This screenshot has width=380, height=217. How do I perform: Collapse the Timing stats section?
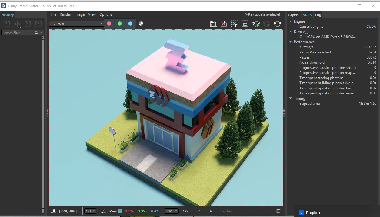[290, 98]
